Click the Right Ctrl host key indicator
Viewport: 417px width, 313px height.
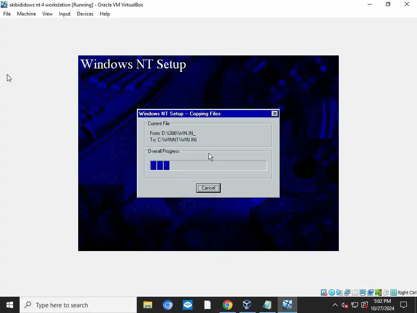pyautogui.click(x=407, y=293)
